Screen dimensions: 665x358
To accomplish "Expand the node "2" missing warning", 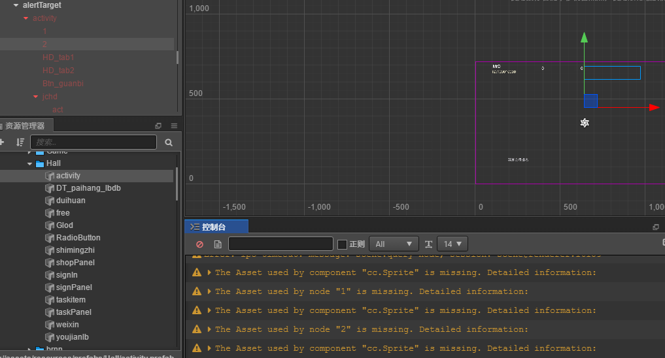I will pyautogui.click(x=209, y=329).
